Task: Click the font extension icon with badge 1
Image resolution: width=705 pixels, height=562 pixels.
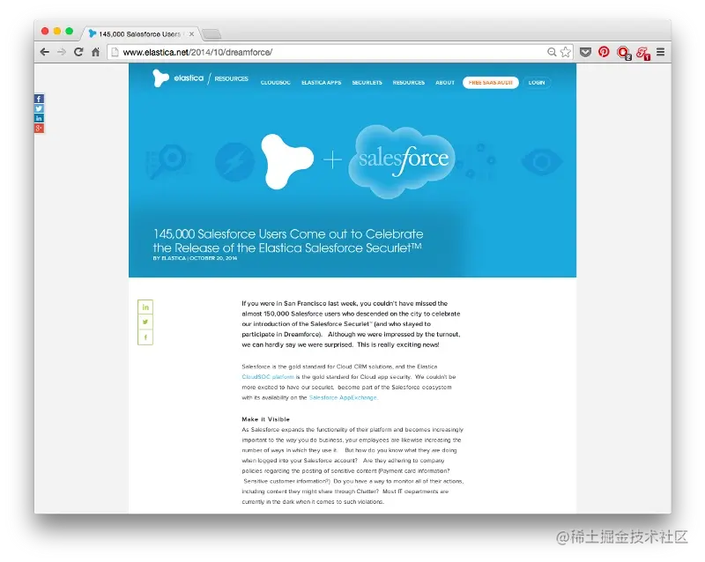Action: (x=643, y=54)
